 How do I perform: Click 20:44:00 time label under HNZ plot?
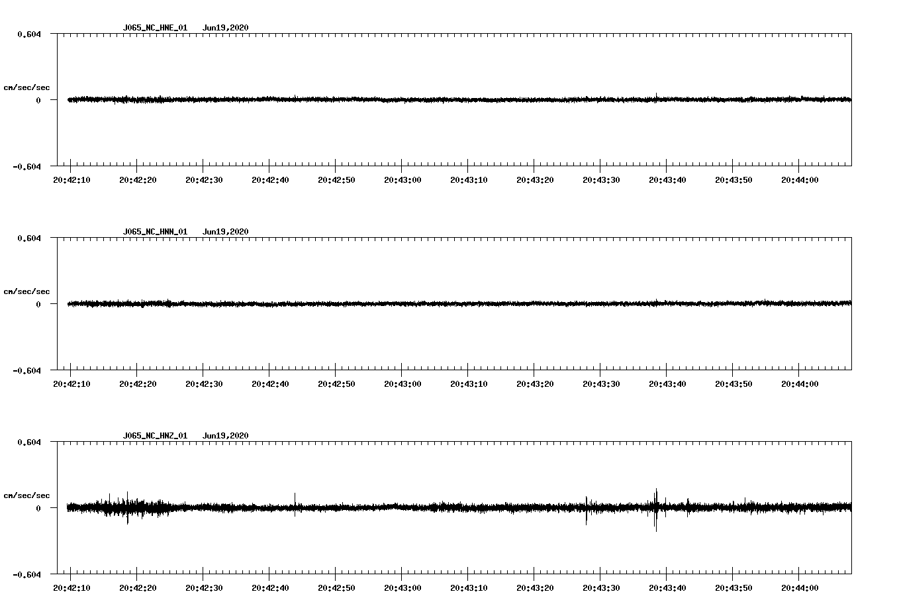[800, 588]
